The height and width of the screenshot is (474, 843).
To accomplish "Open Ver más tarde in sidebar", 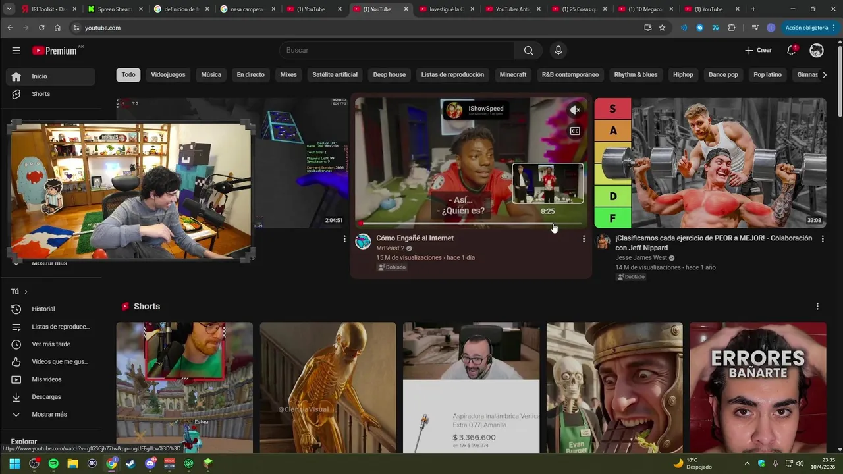I will [50, 344].
